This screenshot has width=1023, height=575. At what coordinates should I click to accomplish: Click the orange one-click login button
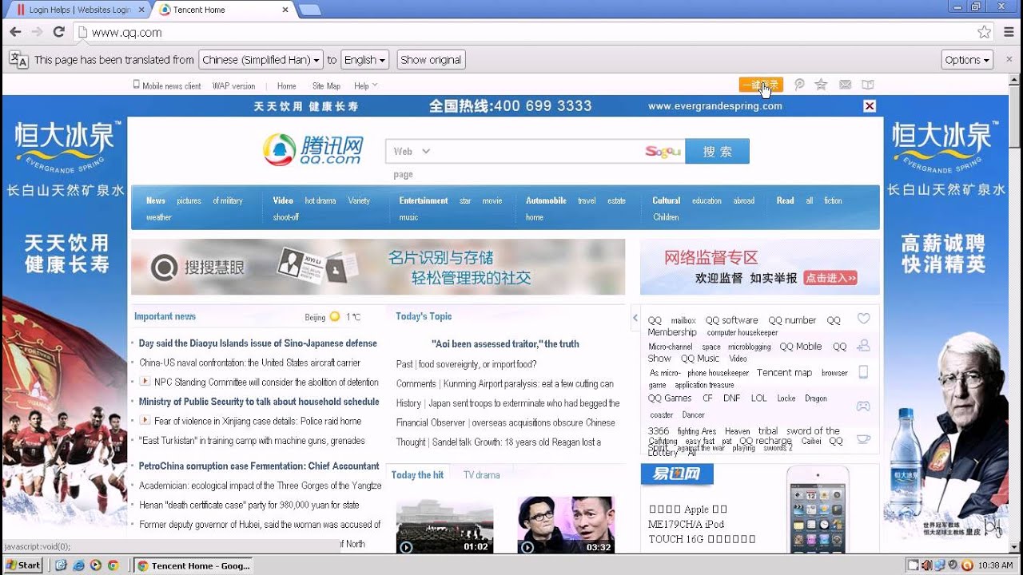pos(761,85)
